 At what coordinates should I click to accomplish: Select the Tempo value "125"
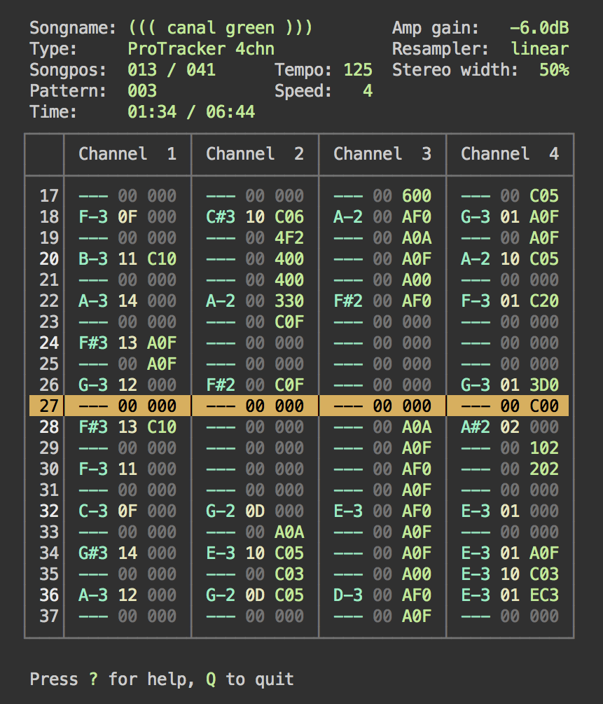click(x=358, y=70)
